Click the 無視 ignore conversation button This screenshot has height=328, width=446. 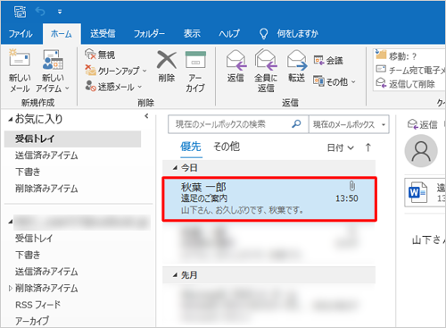100,55
